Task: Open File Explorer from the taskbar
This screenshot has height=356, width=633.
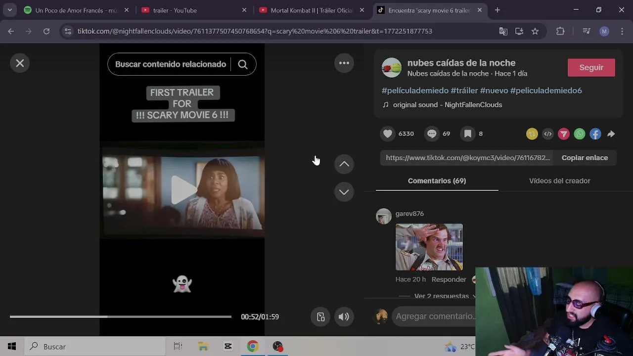Action: click(203, 347)
